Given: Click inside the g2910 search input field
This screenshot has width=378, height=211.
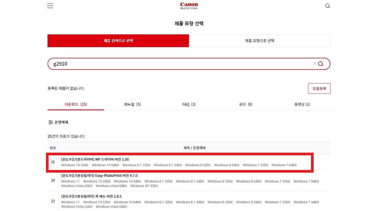Looking at the screenshot, I should [160, 64].
